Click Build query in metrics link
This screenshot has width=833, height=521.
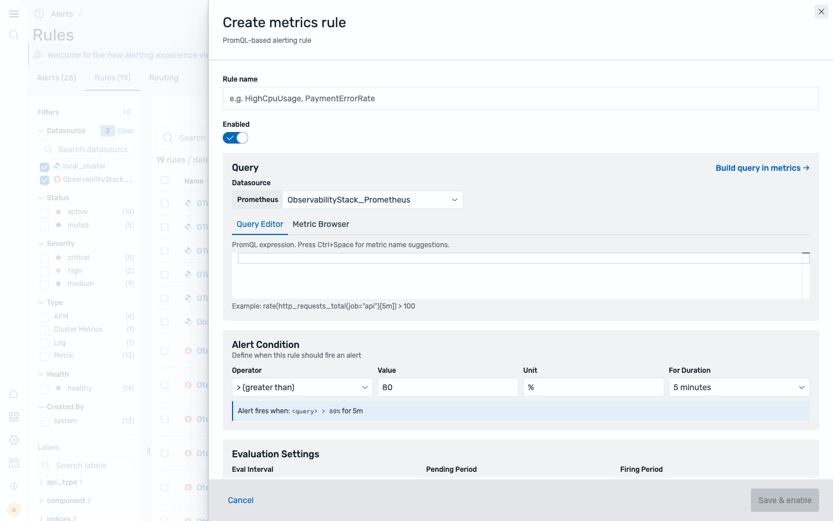pyautogui.click(x=762, y=168)
